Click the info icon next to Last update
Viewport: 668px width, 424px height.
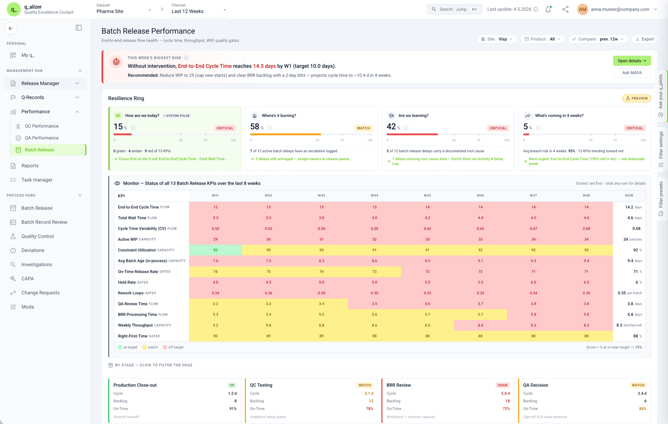pyautogui.click(x=536, y=9)
